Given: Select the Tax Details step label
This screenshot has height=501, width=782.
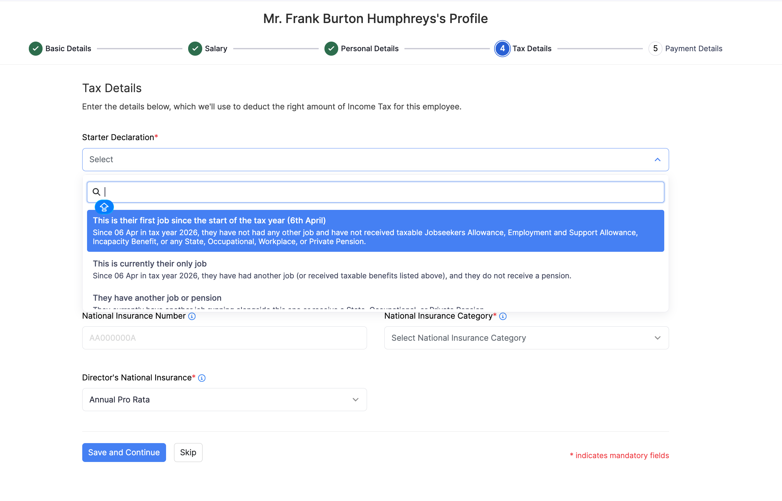Looking at the screenshot, I should coord(532,49).
